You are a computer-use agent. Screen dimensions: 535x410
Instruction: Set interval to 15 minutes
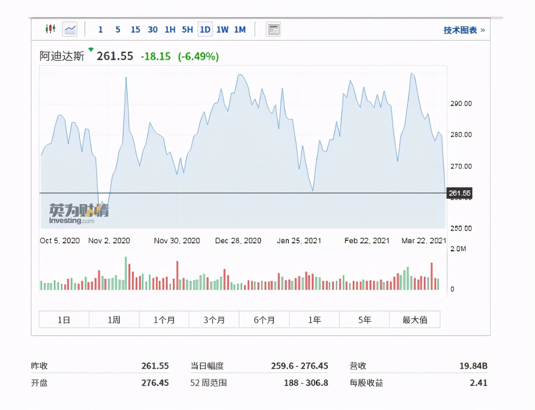click(135, 30)
